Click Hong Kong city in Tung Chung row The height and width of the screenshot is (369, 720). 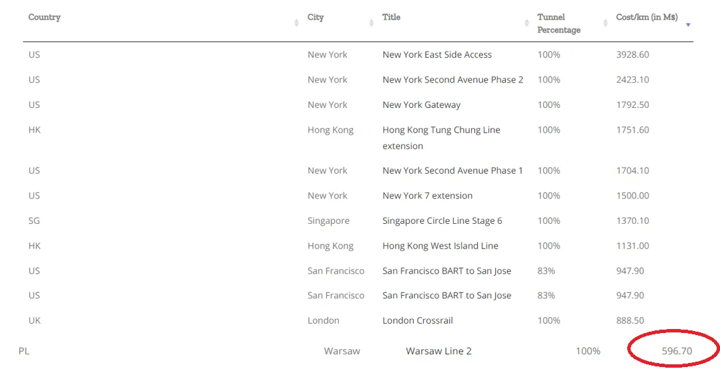(330, 130)
